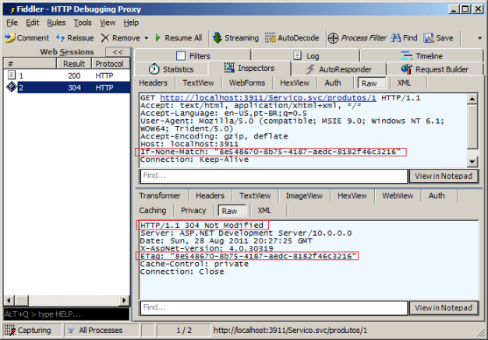The height and width of the screenshot is (340, 488).
Task: Switch to the request TextView tab
Action: click(198, 82)
